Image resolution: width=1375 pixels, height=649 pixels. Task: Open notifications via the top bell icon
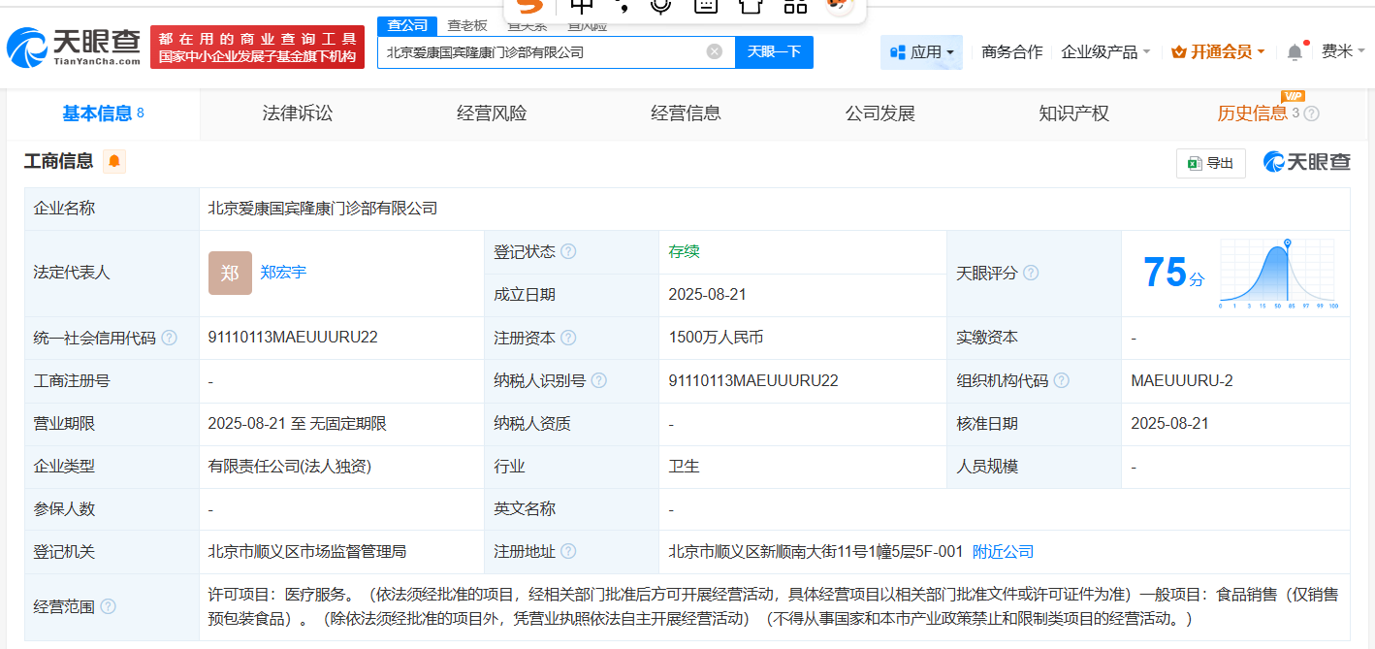1295,52
